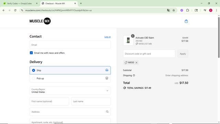Close the Verify Codes SimplyCodes tab
Image resolution: width=220 pixels, height=124 pixels.
coord(37,3)
